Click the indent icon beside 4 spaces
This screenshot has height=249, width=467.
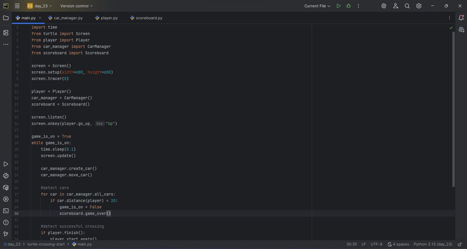[389, 244]
